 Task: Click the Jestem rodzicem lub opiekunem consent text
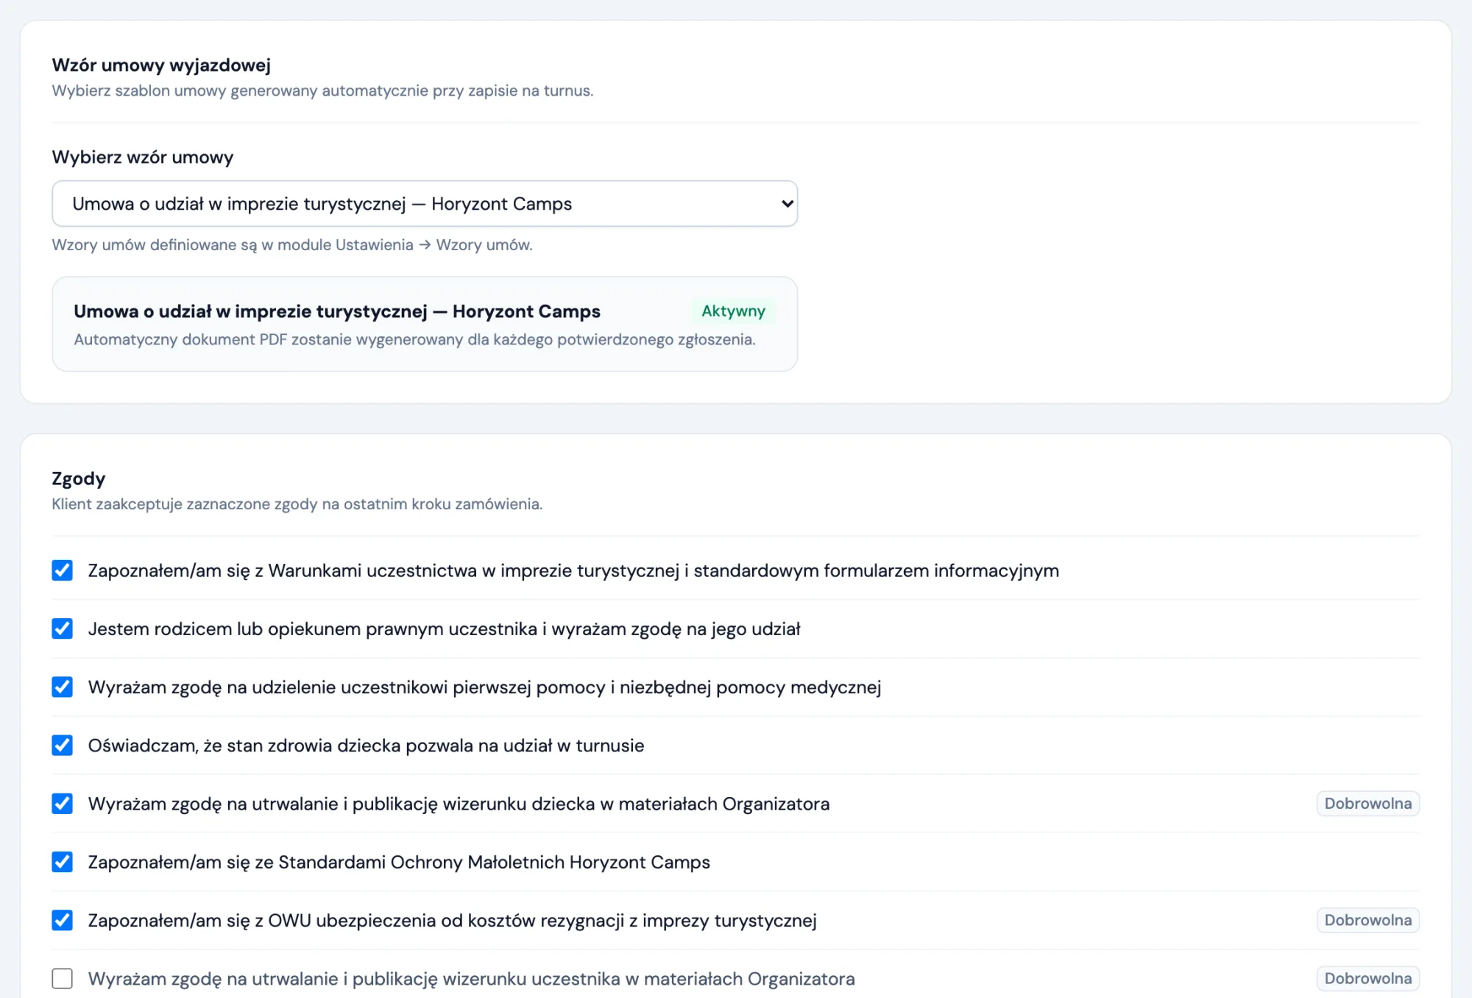pos(444,629)
